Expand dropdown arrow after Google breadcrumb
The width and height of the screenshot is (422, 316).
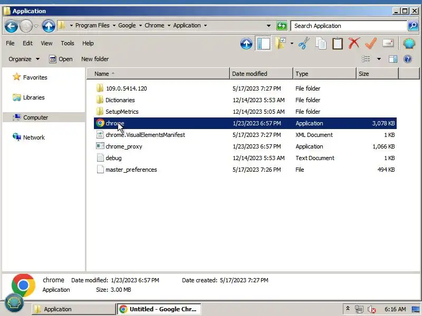point(140,25)
